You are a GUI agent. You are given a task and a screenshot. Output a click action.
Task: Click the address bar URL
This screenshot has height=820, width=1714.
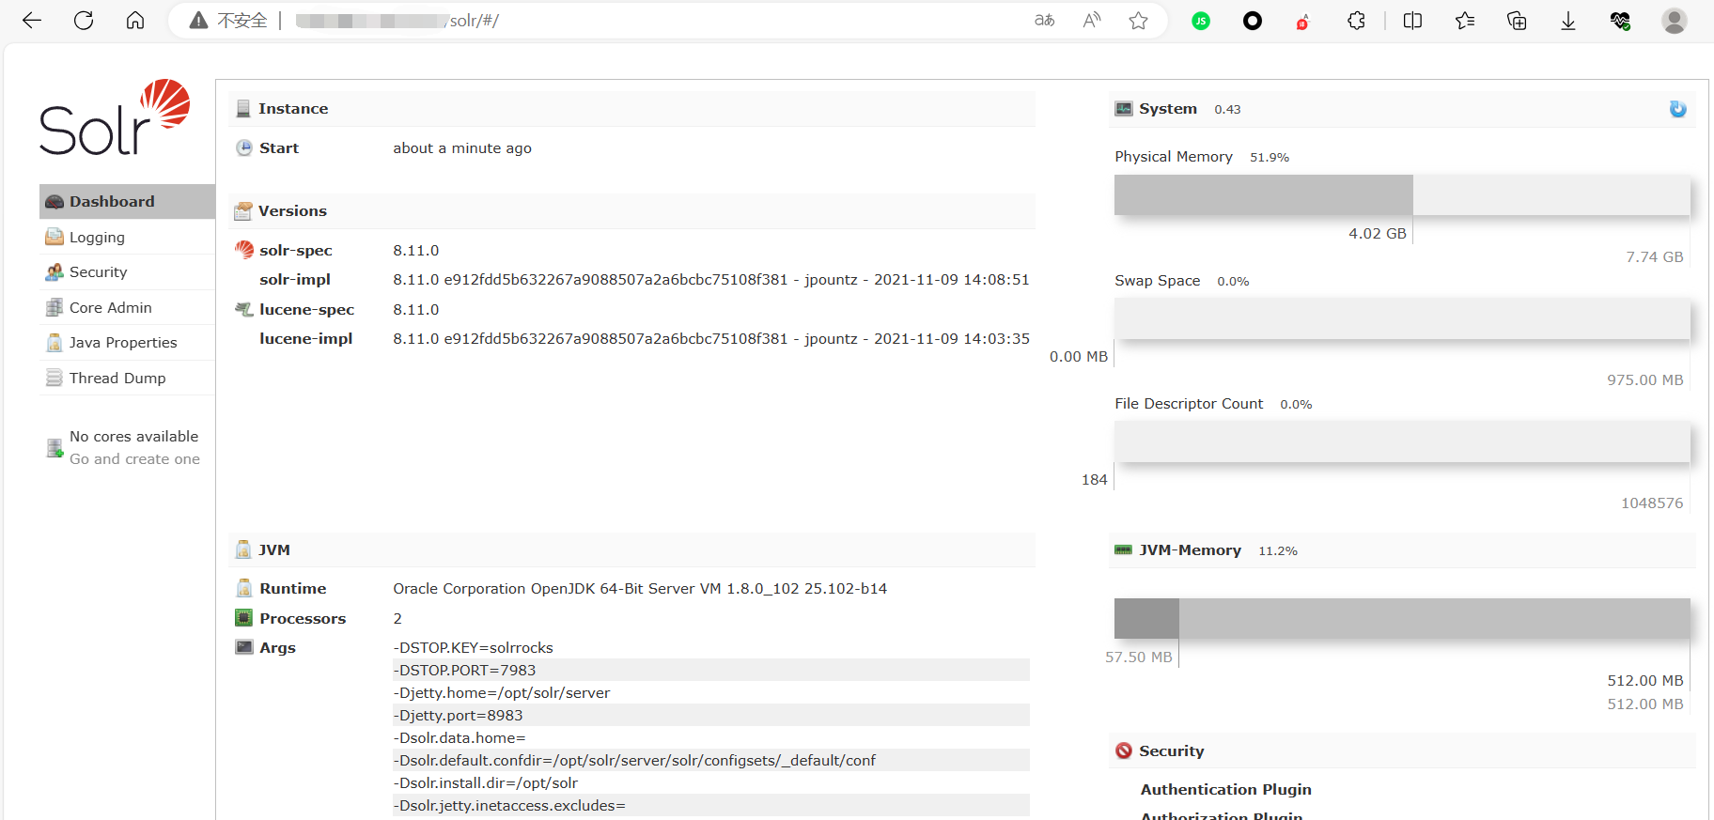pyautogui.click(x=564, y=21)
